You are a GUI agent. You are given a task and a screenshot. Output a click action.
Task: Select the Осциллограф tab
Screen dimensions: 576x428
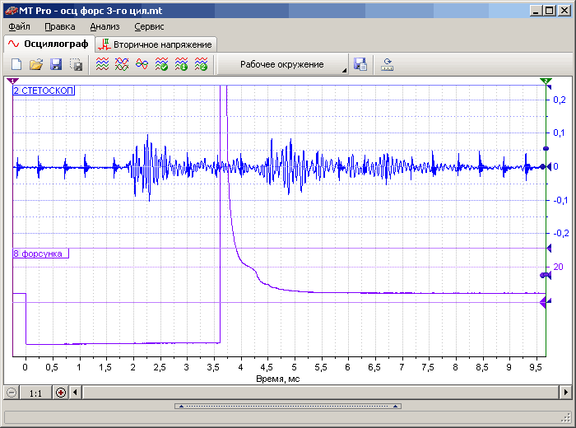click(47, 44)
